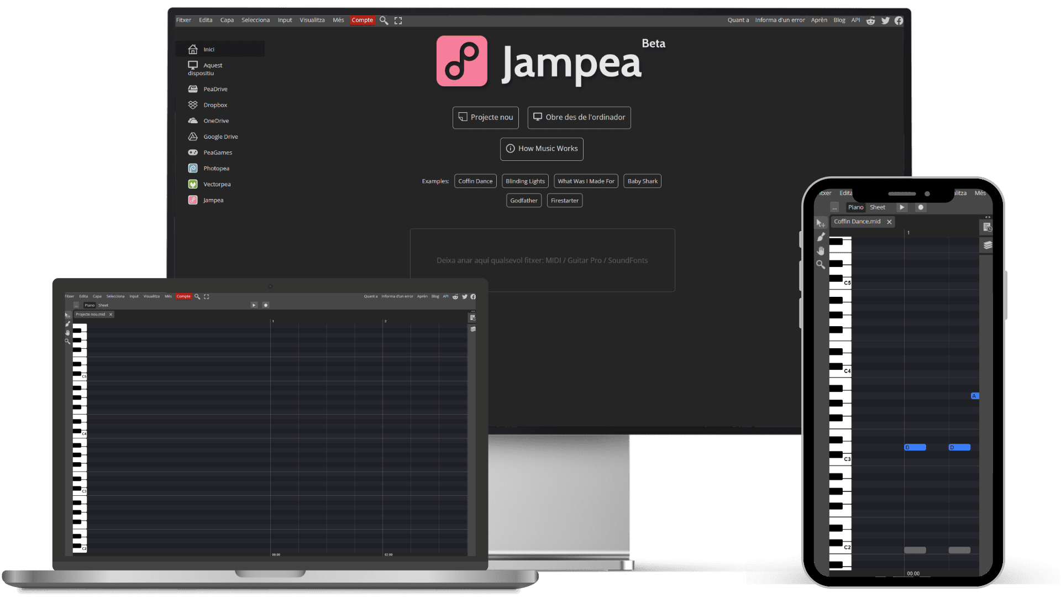
Task: Create a new project with Projecte nou
Action: click(x=485, y=117)
